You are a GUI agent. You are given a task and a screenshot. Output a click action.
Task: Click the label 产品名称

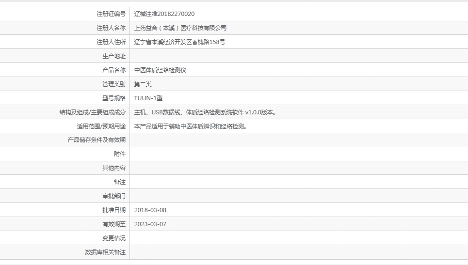[x=114, y=70]
